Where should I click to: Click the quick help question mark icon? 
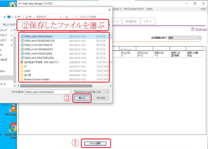pyautogui.click(x=193, y=29)
